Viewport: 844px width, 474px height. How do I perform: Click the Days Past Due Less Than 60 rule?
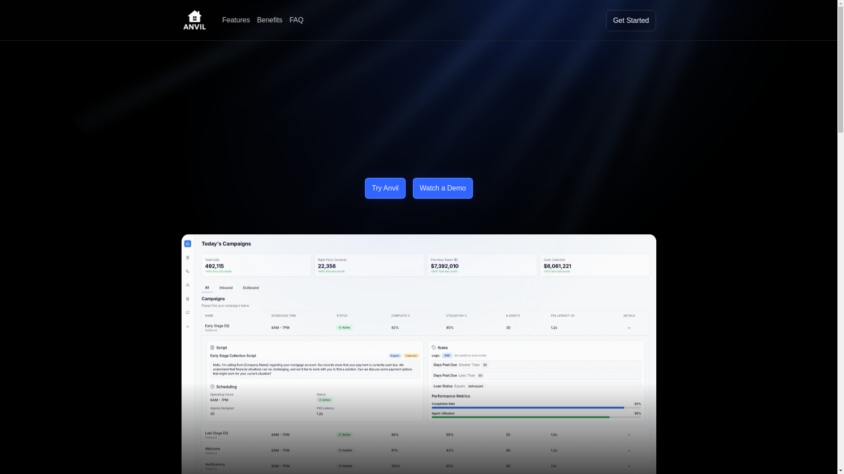536,376
